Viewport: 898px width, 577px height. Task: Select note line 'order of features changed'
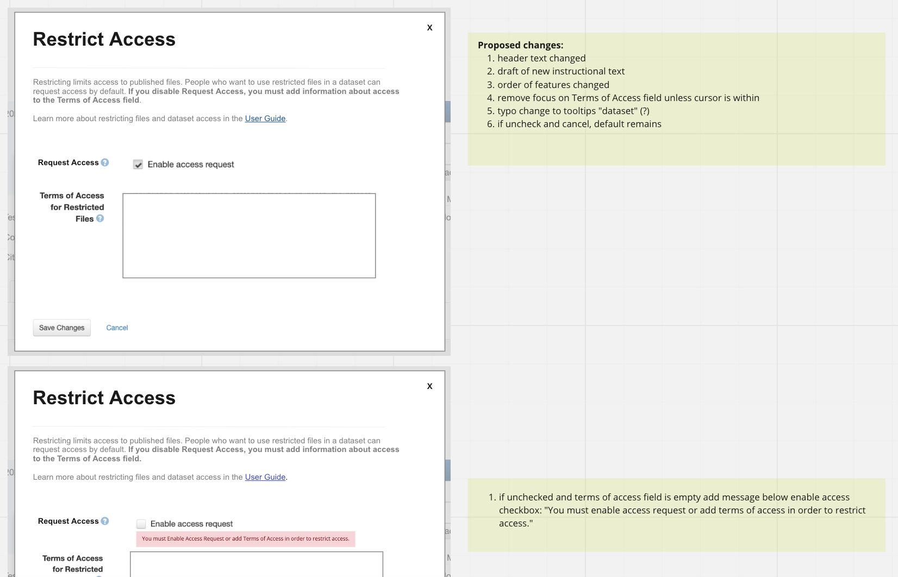pos(553,85)
